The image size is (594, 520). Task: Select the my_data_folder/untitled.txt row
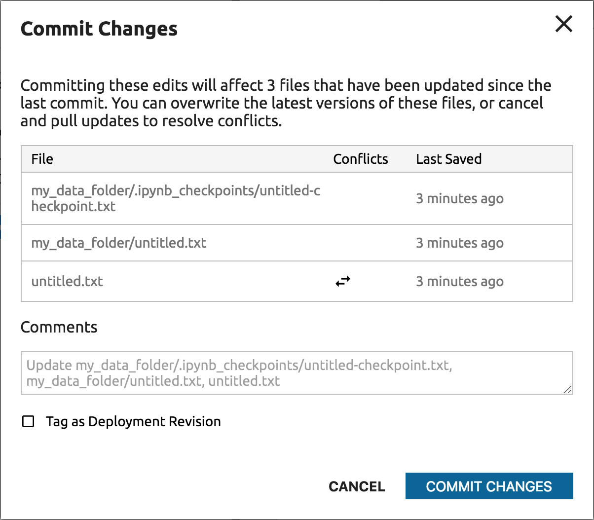(x=119, y=243)
